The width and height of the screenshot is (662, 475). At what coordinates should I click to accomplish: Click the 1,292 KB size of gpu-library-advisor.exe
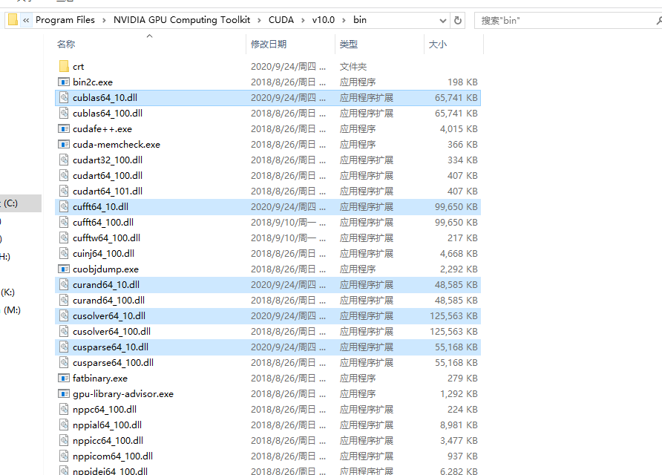click(x=459, y=394)
